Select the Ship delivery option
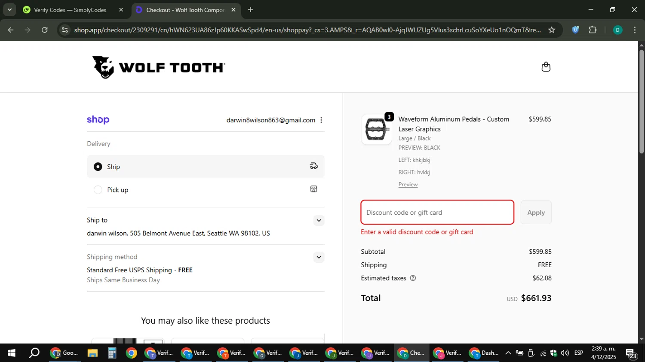The image size is (645, 362). [206, 166]
